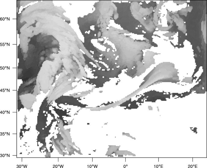Viewport: 207px width, 168px height.
Task: Click the 60°N latitude label
Action: tap(5, 19)
